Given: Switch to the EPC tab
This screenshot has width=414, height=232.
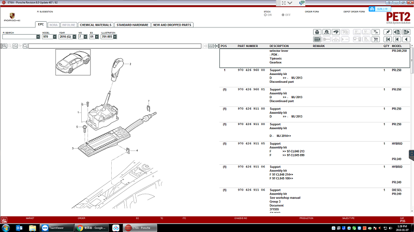Looking at the screenshot, I should (41, 24).
